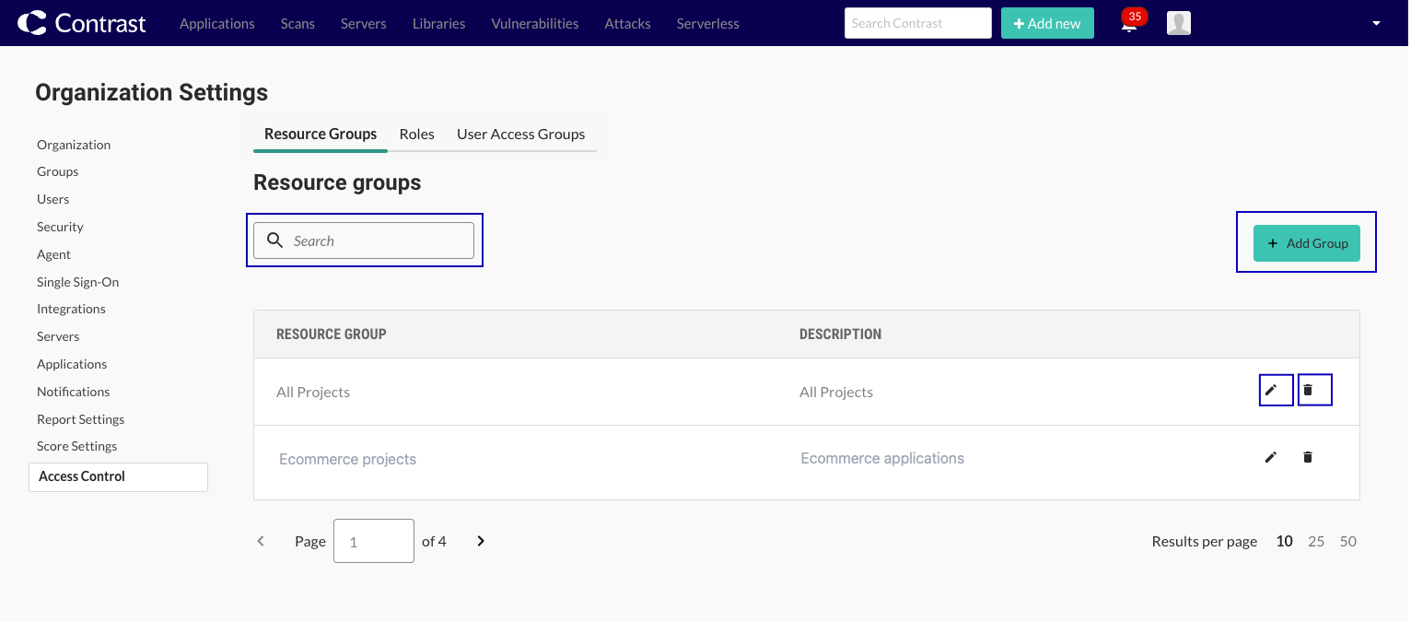Go to previous page of results
Screen dimensions: 1411x622
tap(261, 541)
